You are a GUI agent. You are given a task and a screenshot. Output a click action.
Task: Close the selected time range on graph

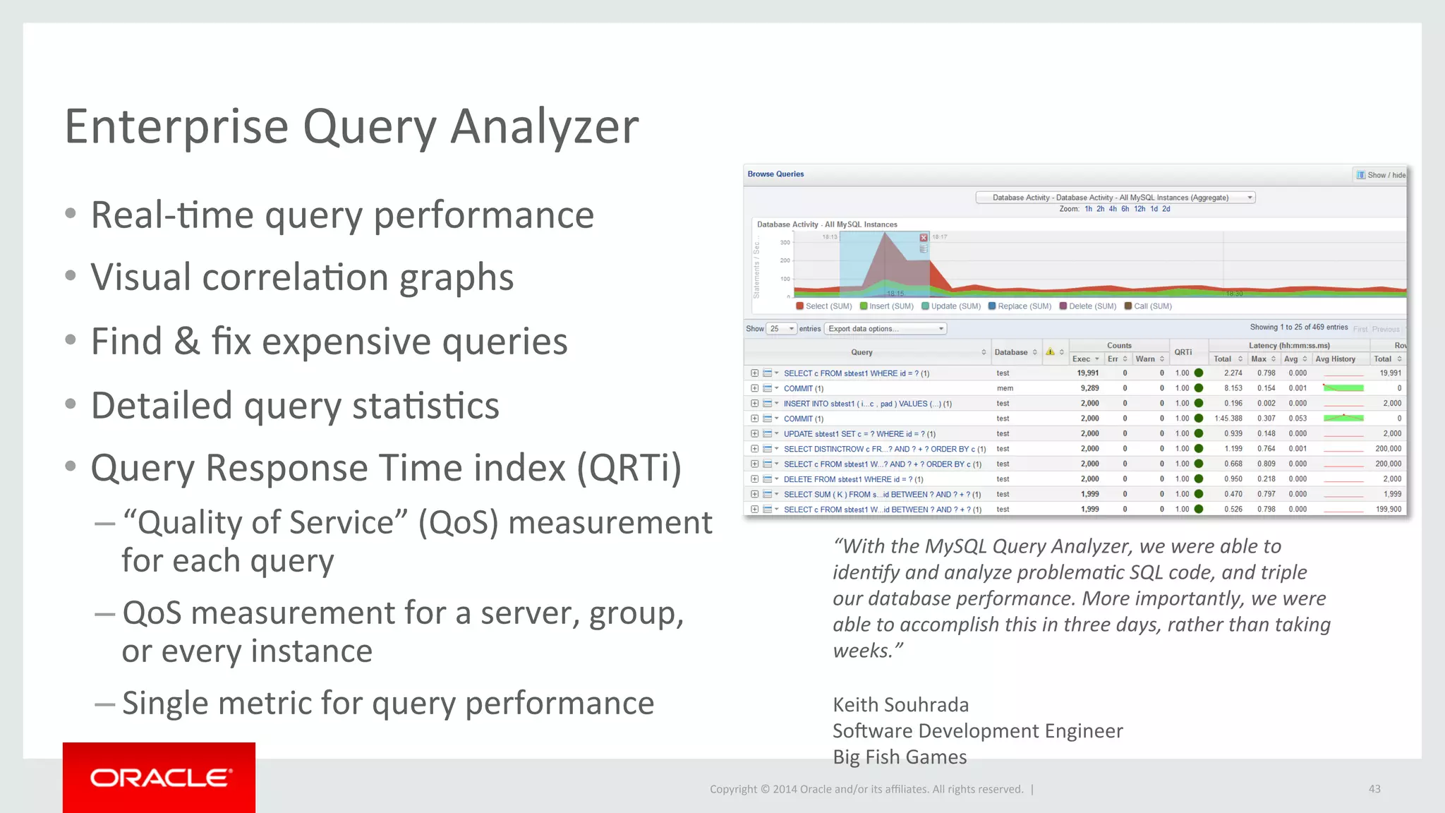pyautogui.click(x=924, y=238)
